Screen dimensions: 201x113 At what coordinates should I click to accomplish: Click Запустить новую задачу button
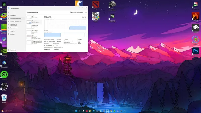coord(77,12)
